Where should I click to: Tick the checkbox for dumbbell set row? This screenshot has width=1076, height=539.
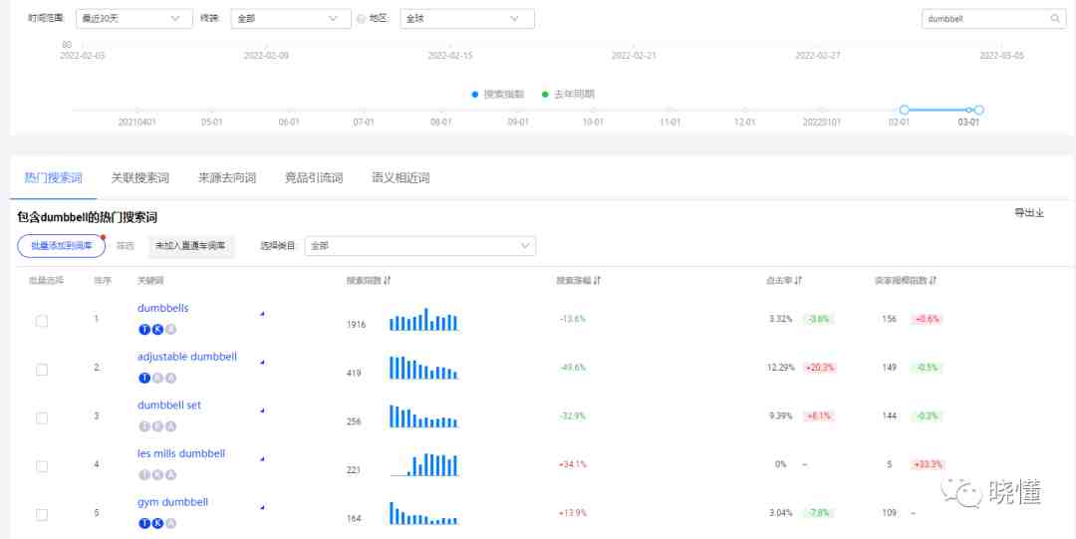[x=42, y=417]
